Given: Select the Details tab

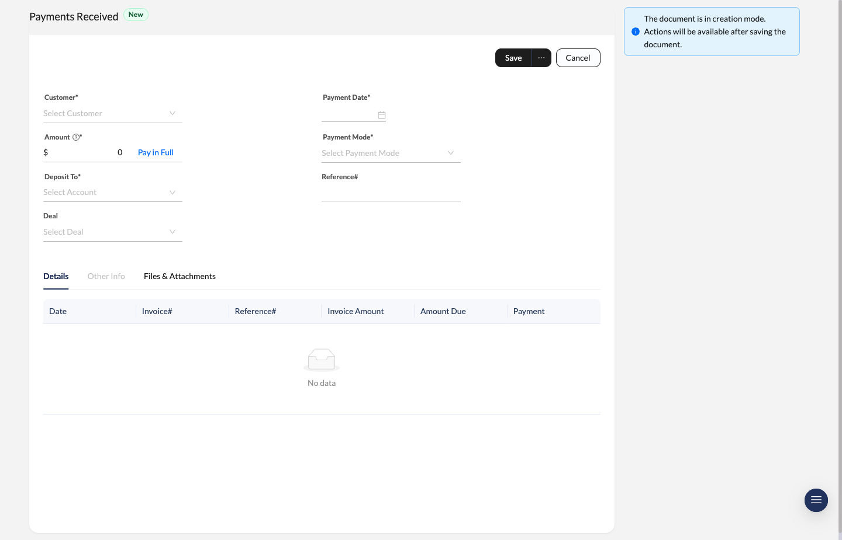Looking at the screenshot, I should [x=56, y=276].
